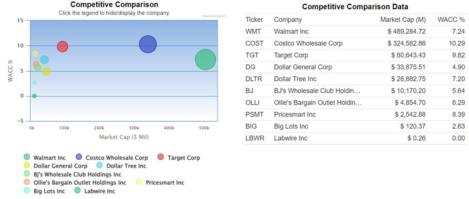
Task: Click the cyan Dollar Tree legend circle
Action: (99, 166)
